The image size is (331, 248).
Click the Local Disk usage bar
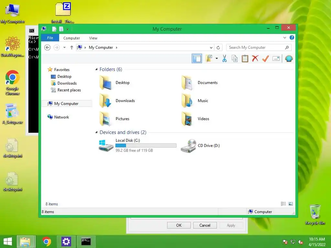tap(146, 146)
